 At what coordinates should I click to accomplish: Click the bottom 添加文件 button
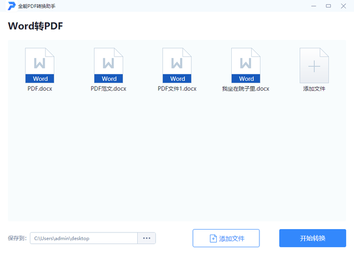(226, 238)
